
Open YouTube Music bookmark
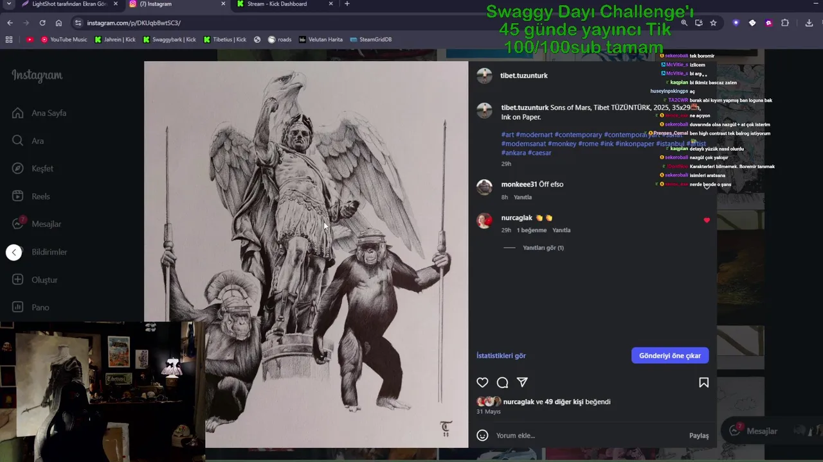pos(64,40)
